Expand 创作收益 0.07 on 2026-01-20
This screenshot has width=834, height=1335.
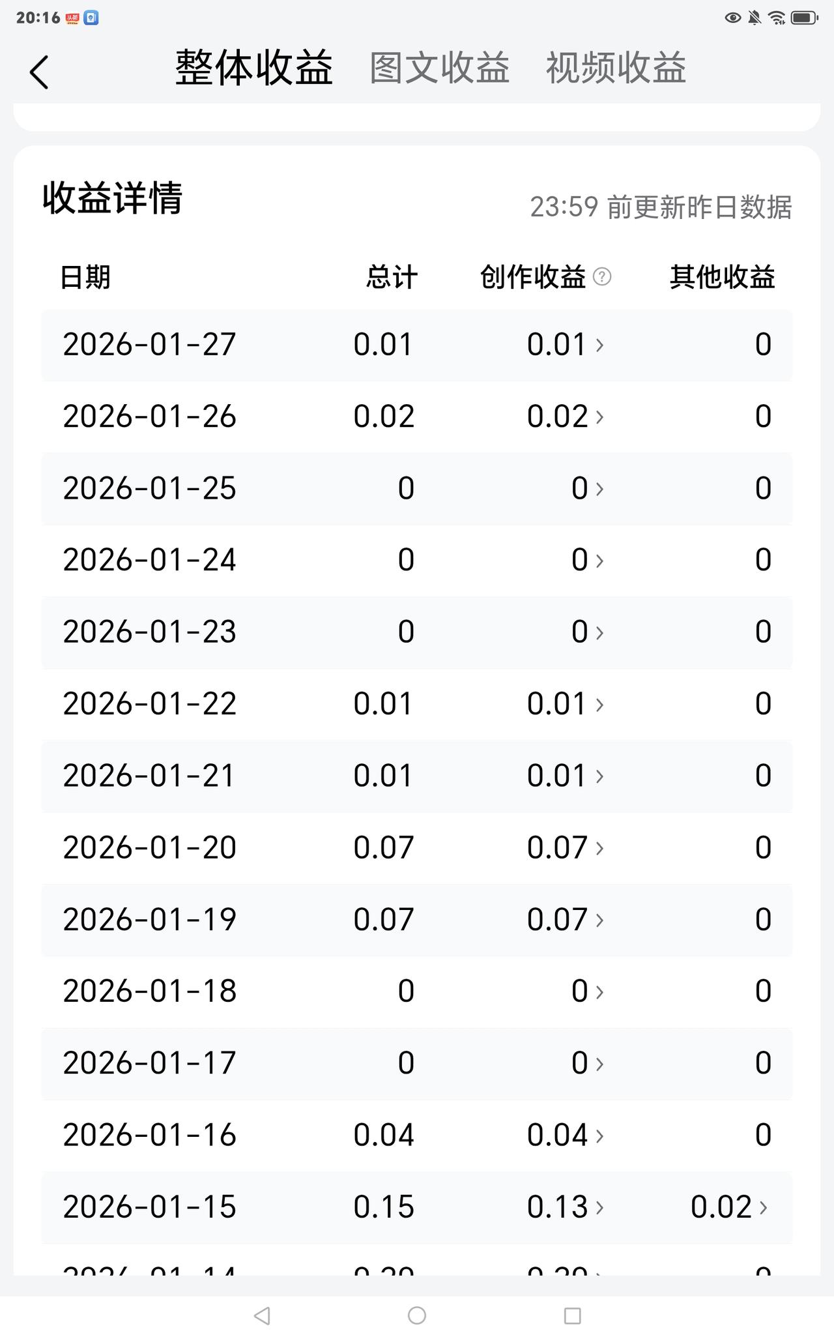[x=566, y=848]
